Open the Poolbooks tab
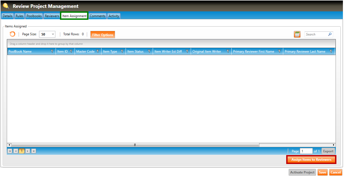 point(34,16)
